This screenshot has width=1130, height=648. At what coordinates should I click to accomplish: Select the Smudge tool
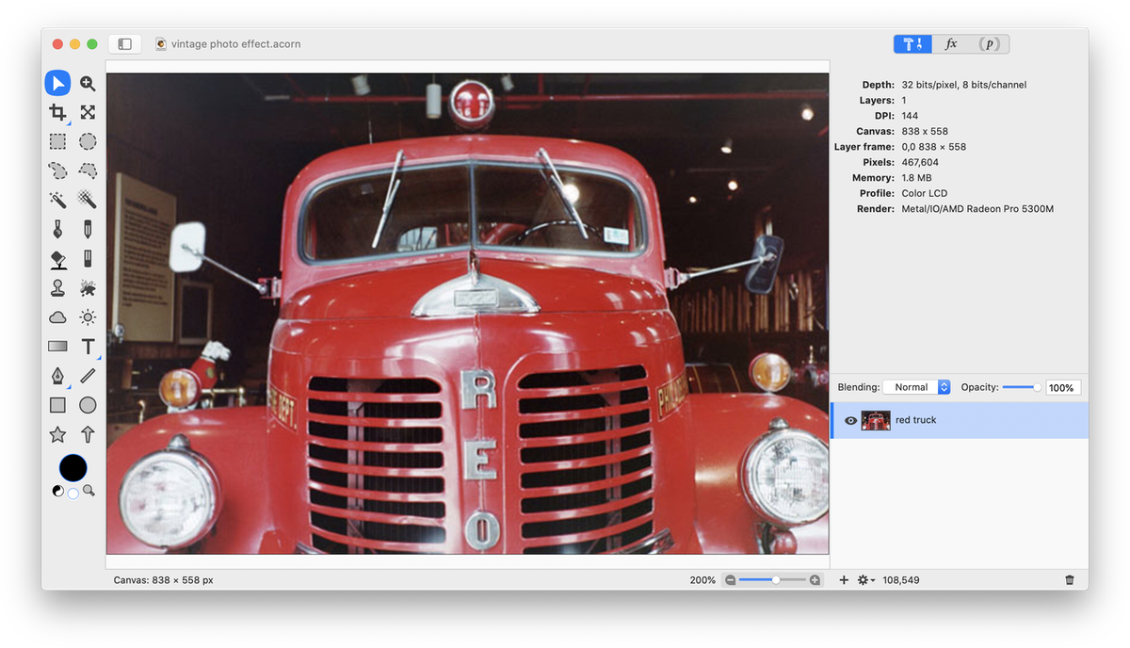coord(88,288)
